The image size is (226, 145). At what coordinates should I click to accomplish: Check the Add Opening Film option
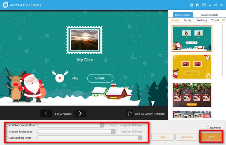click(7, 138)
